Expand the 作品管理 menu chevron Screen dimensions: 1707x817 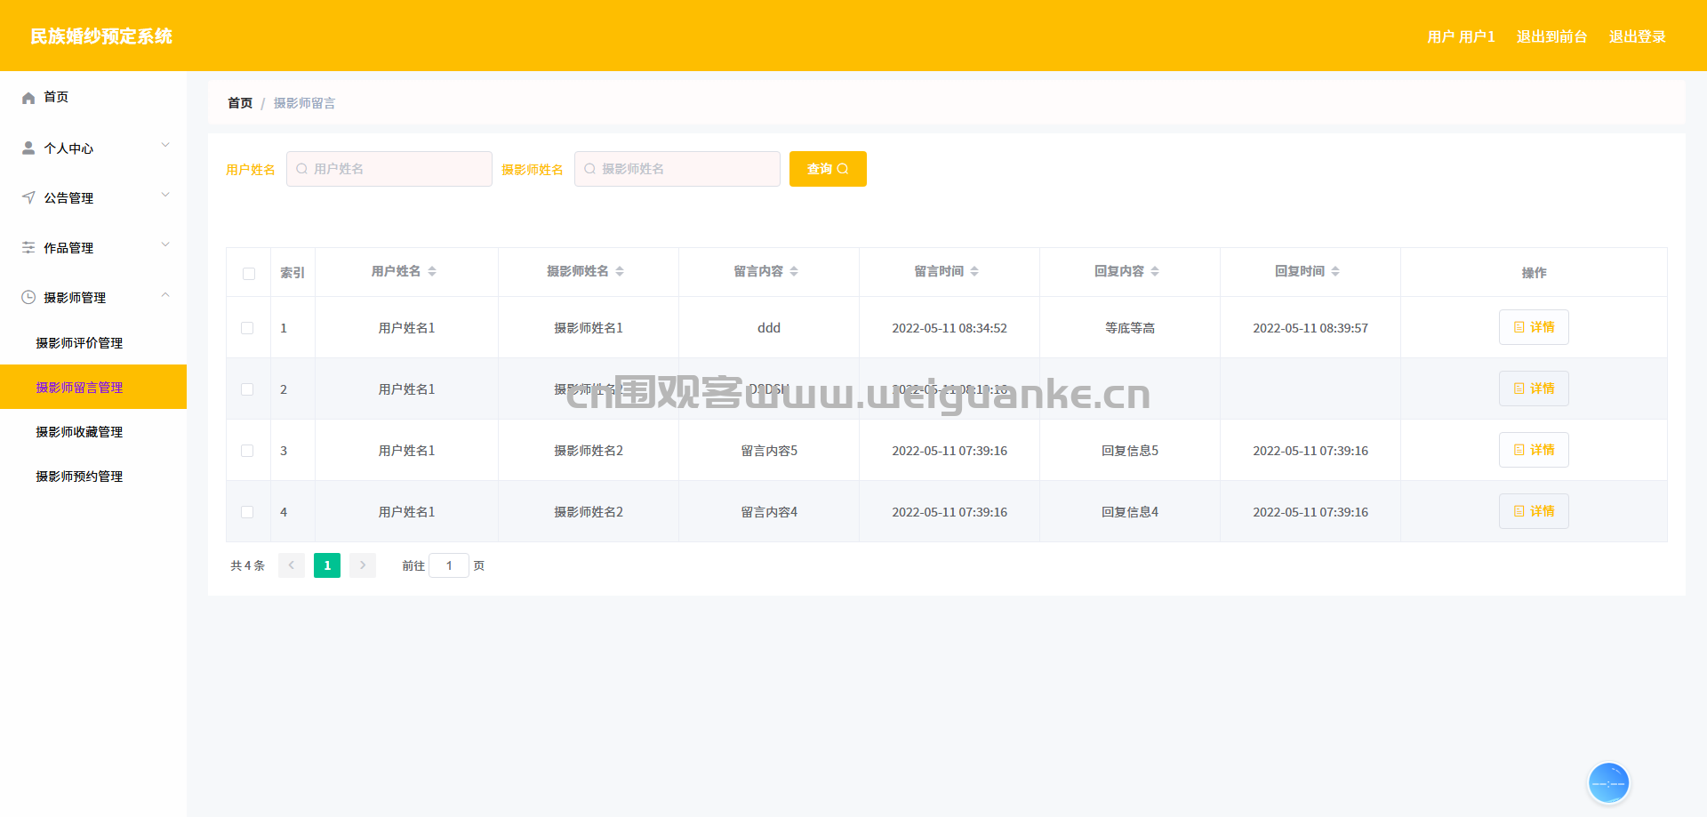(x=165, y=244)
